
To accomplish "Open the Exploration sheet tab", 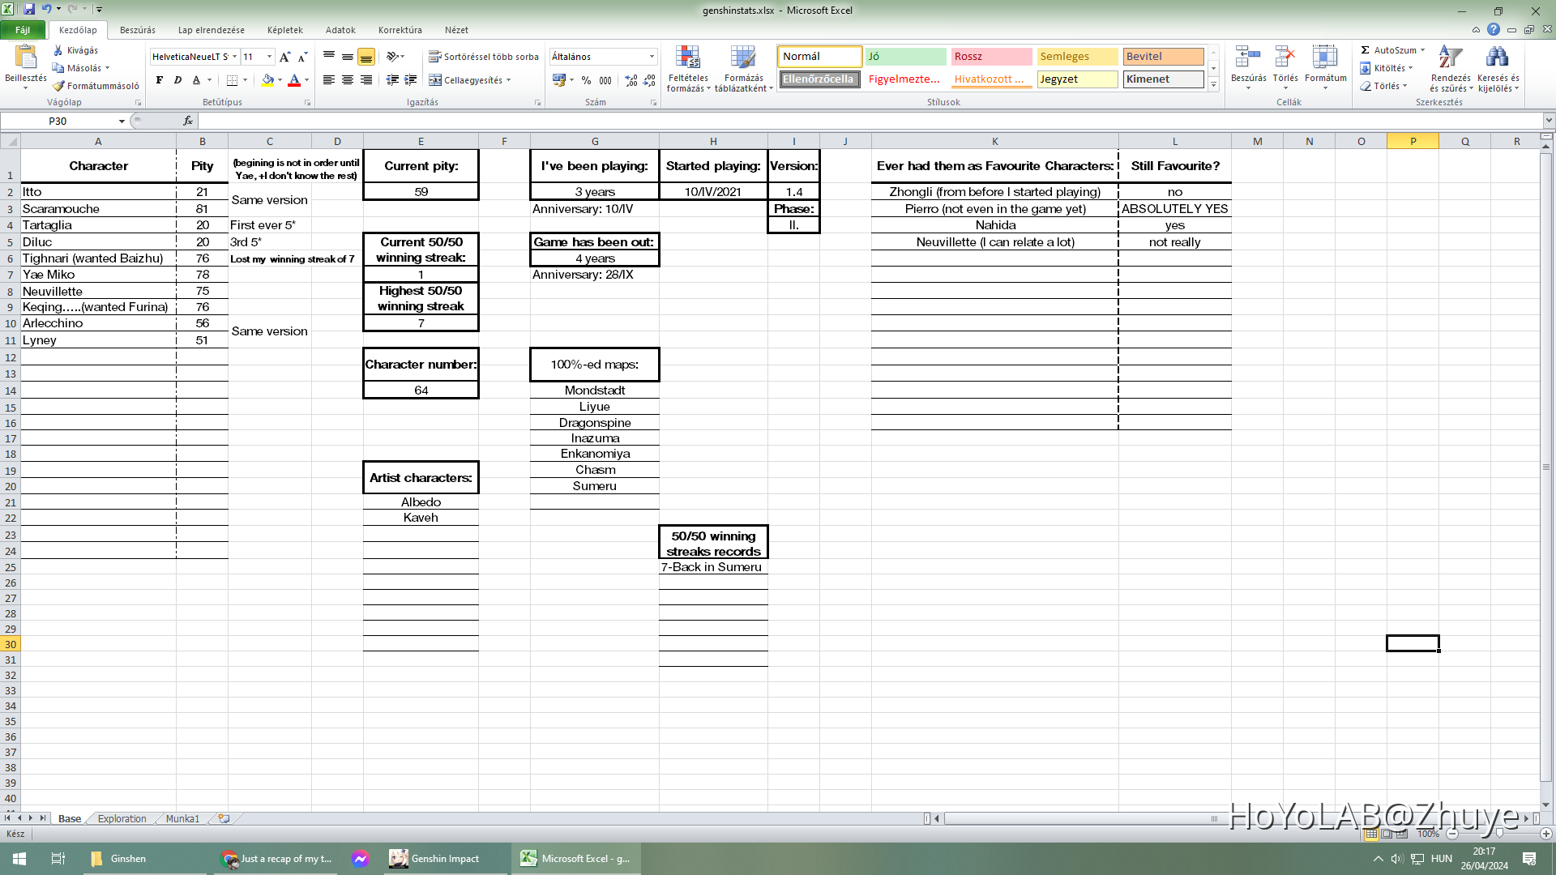I will pos(122,819).
